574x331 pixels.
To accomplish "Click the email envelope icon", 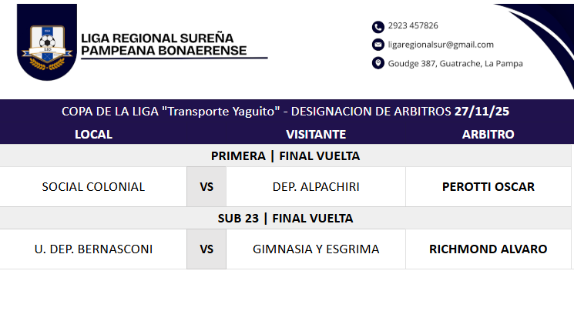I will tap(378, 45).
